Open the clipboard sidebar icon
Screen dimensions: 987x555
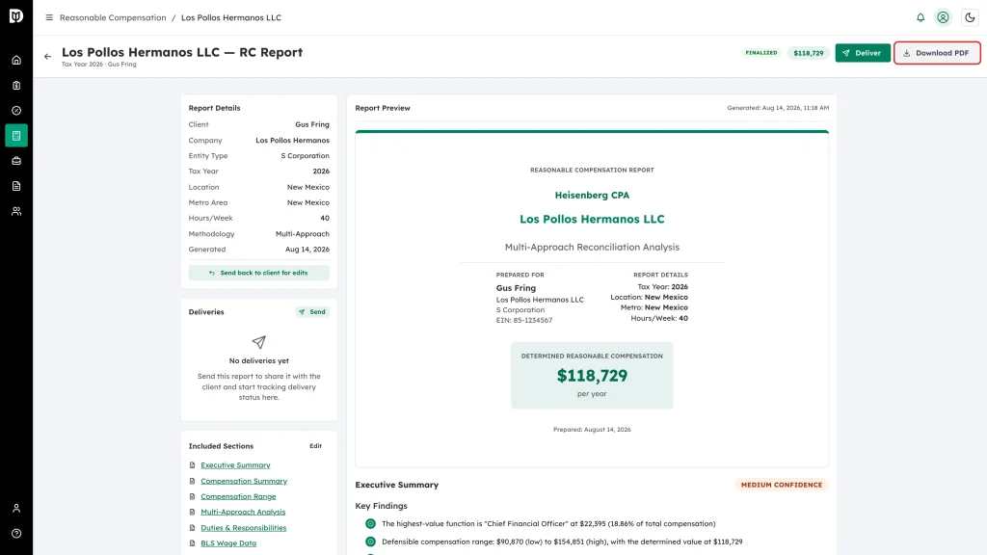tap(16, 86)
